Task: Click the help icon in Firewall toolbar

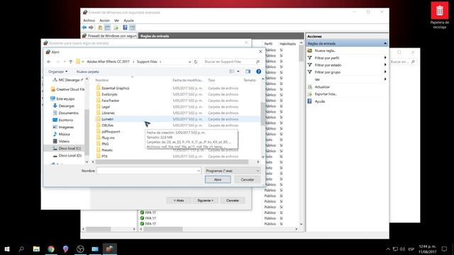Action: [x=125, y=28]
